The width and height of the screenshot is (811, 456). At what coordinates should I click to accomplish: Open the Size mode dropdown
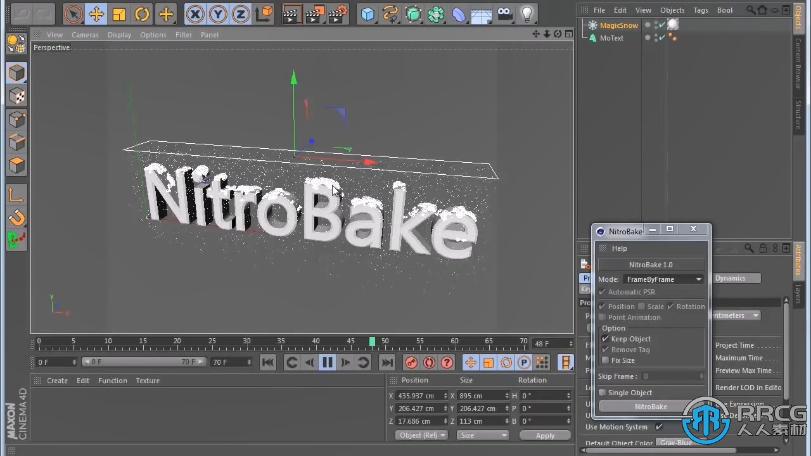click(483, 435)
